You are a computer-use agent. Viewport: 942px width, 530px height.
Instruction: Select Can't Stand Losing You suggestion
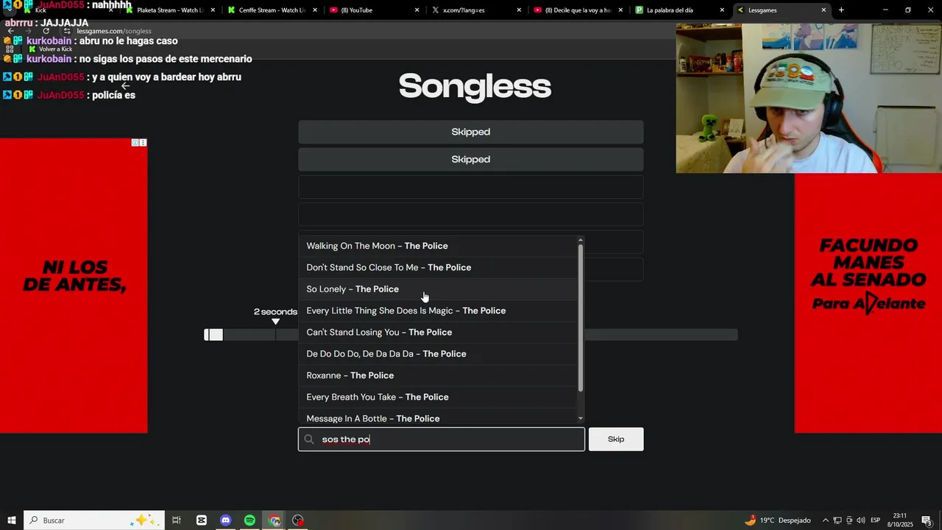coord(438,332)
